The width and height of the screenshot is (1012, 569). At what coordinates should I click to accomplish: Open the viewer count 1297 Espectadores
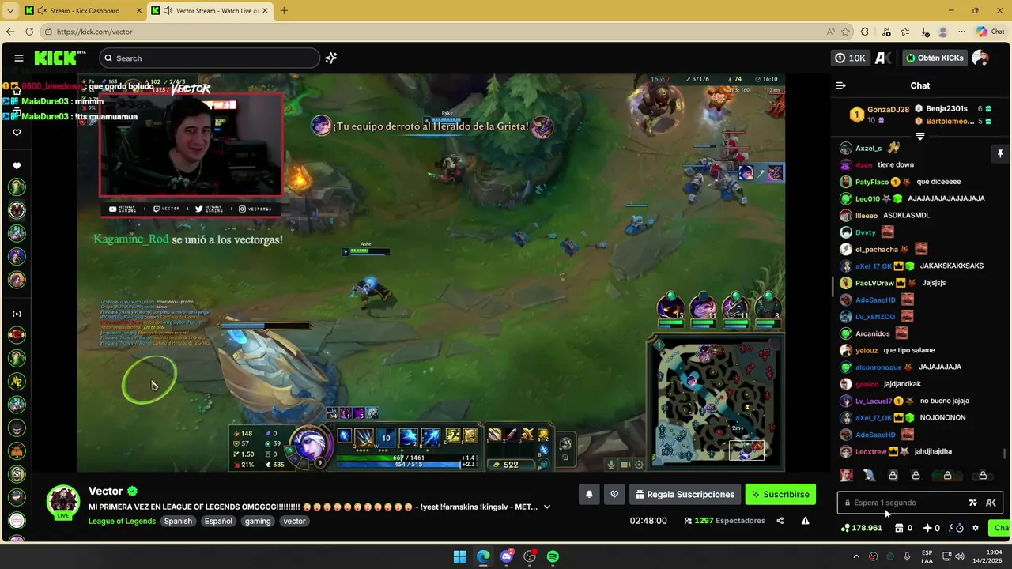coord(724,521)
